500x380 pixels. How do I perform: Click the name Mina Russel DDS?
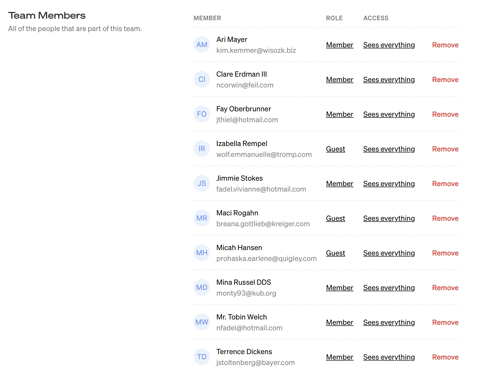pos(244,282)
